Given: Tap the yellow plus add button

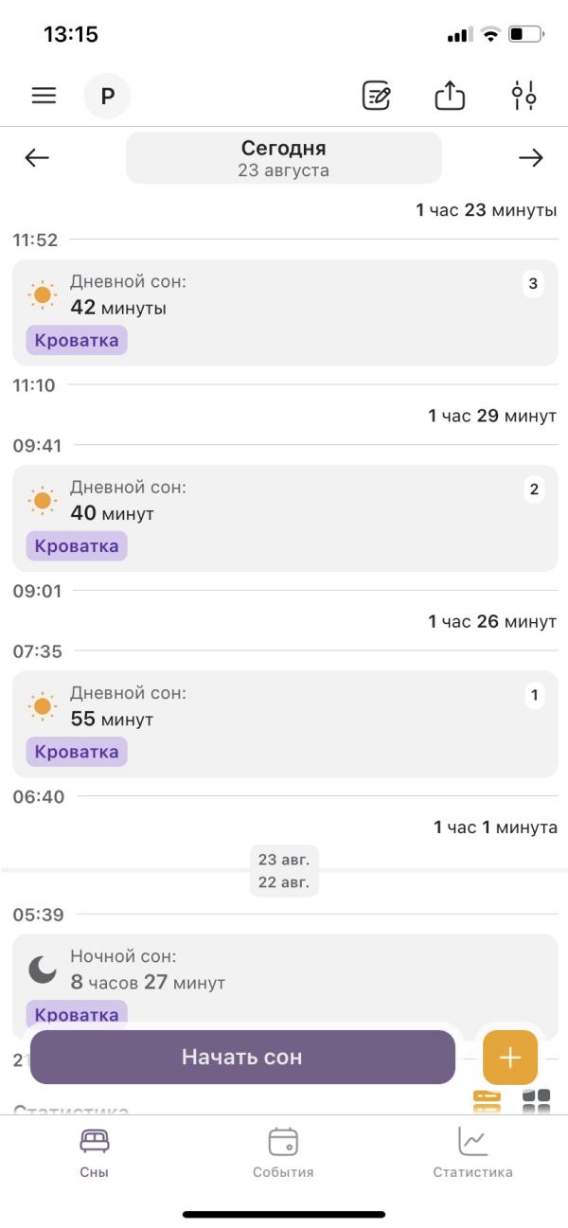Looking at the screenshot, I should (x=510, y=1057).
